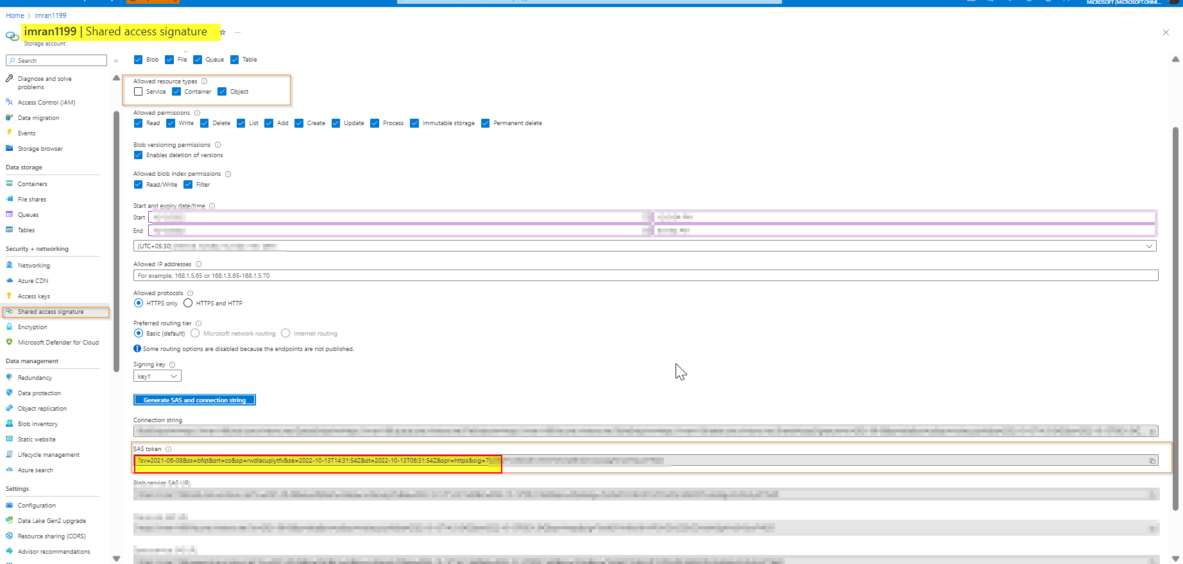
Task: Uncheck the blob index Filter checkbox
Action: coord(188,185)
